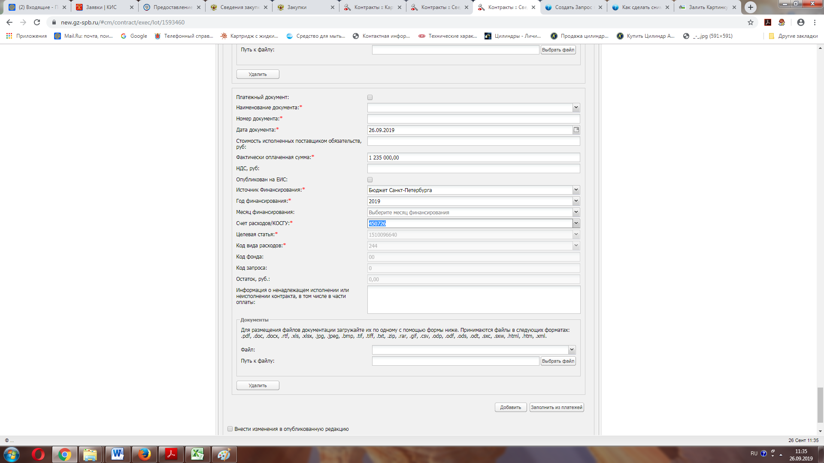824x463 pixels.
Task: Open a new browser tab
Action: click(x=750, y=7)
